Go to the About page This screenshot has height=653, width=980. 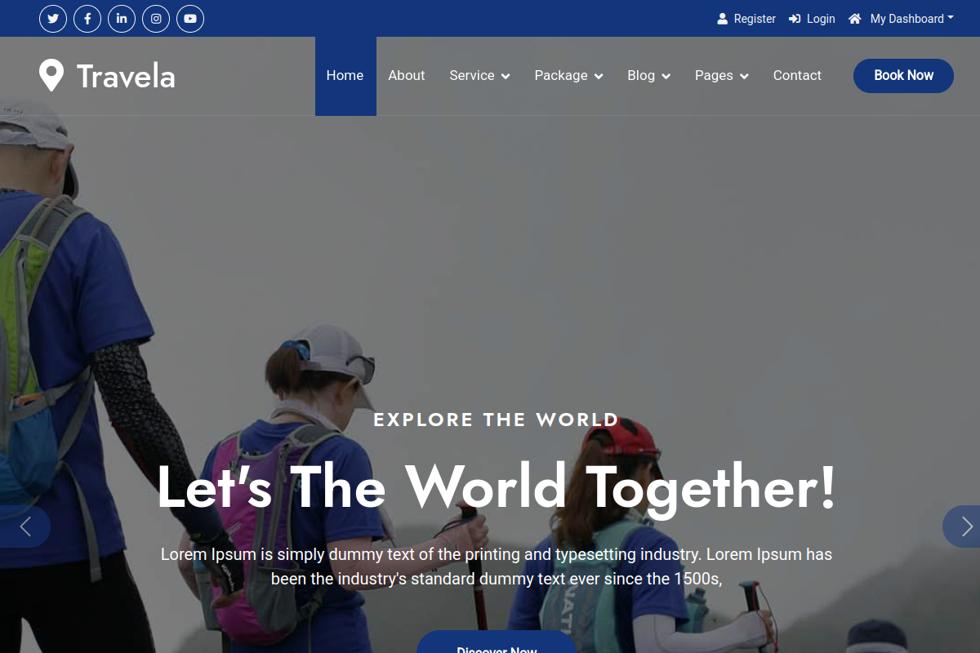click(x=407, y=75)
